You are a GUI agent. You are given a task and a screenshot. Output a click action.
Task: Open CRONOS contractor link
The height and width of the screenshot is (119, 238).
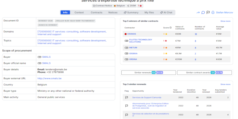[x=131, y=34]
